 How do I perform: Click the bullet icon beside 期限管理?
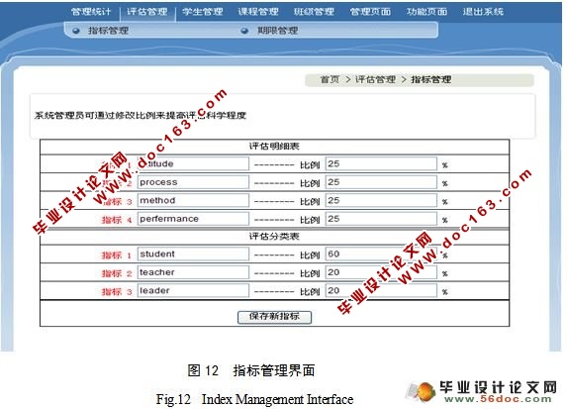(244, 31)
